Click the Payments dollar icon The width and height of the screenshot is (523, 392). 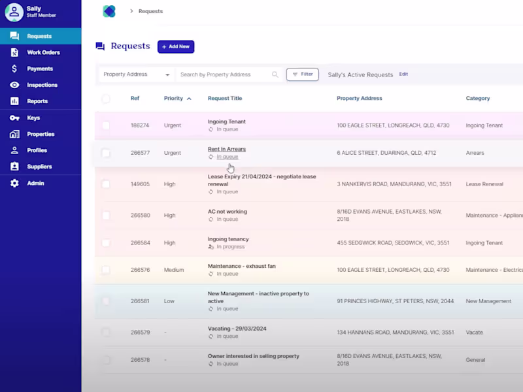coord(14,69)
